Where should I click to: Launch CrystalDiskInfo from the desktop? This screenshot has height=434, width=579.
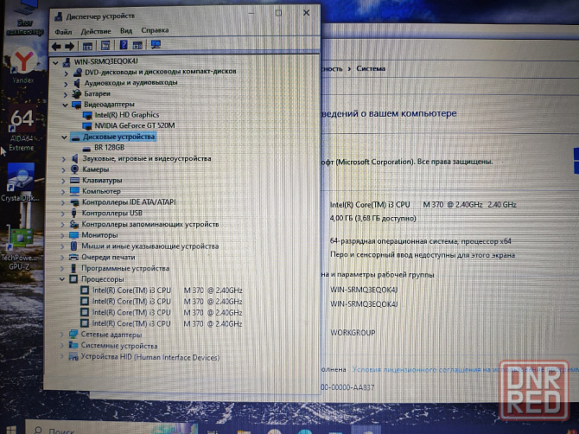click(x=19, y=179)
